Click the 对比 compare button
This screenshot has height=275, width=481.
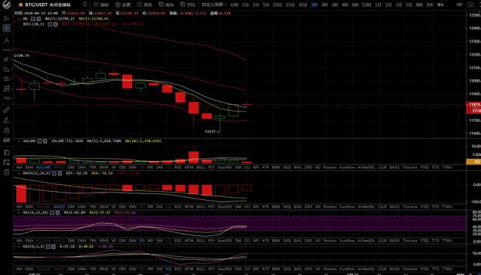pyautogui.click(x=188, y=4)
